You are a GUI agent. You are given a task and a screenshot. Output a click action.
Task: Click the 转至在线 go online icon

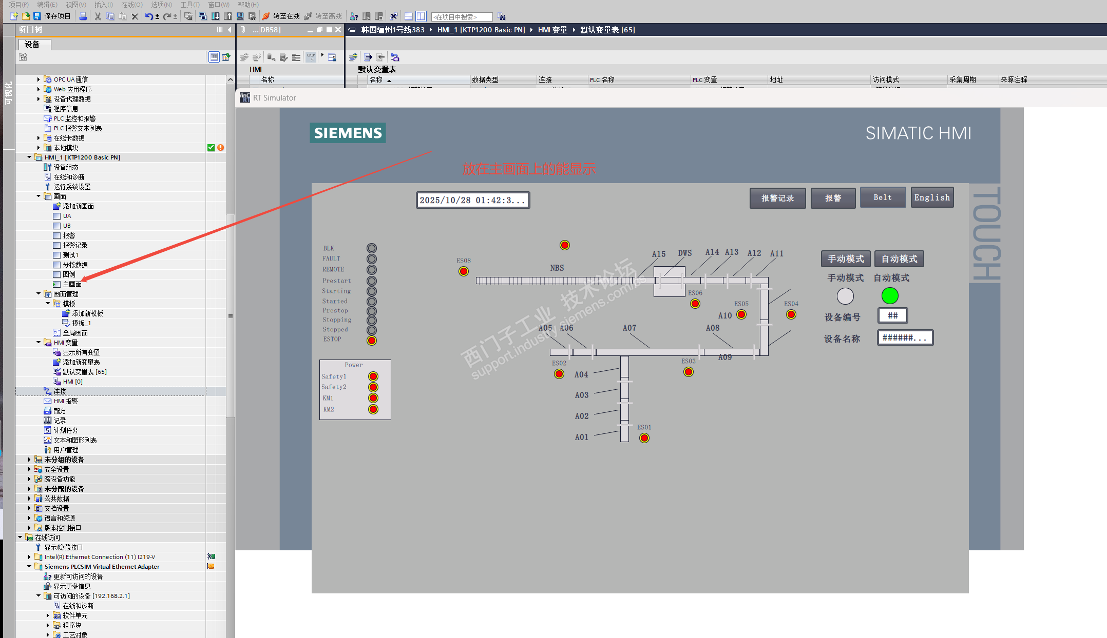266,16
